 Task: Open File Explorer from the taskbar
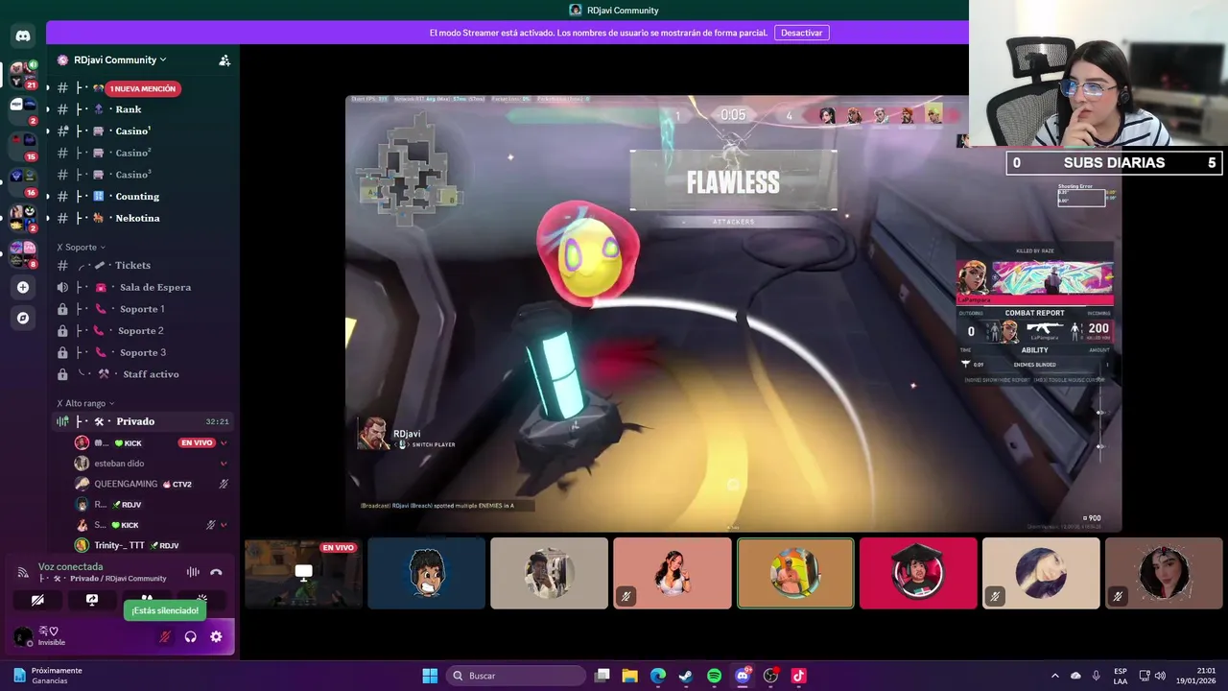(629, 676)
